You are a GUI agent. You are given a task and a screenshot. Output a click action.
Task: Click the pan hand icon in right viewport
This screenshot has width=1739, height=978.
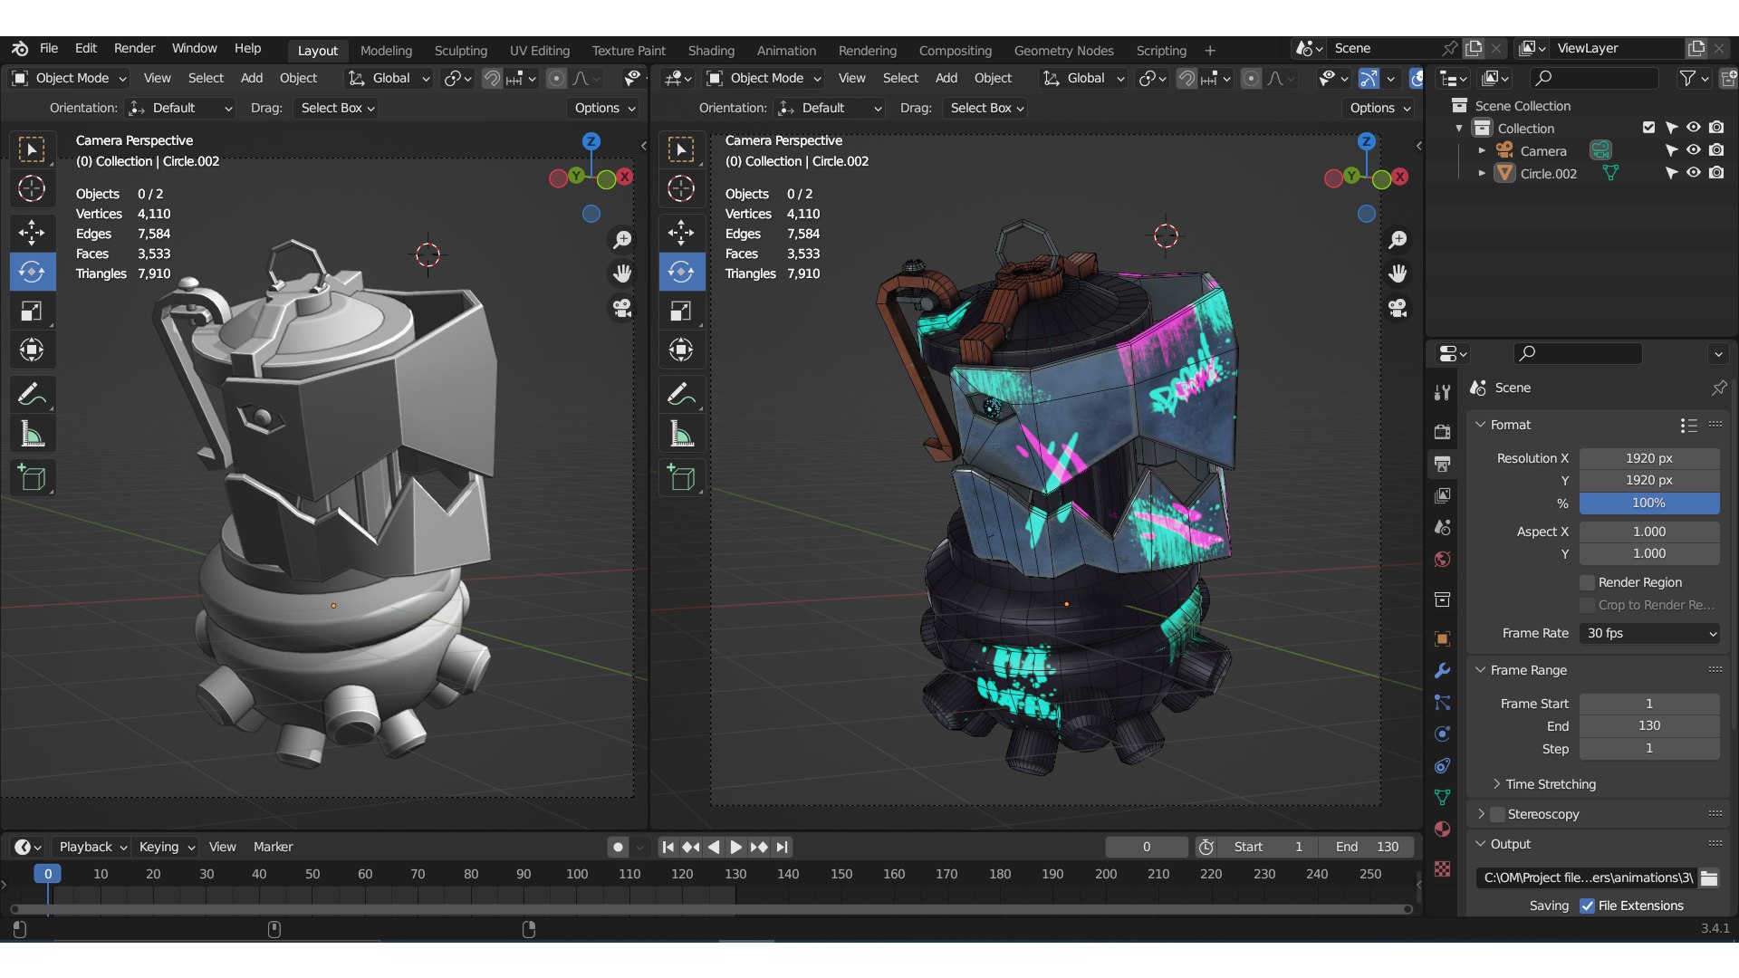[x=1398, y=273]
